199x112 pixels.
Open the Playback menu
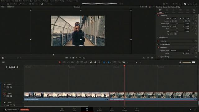(45, 1)
